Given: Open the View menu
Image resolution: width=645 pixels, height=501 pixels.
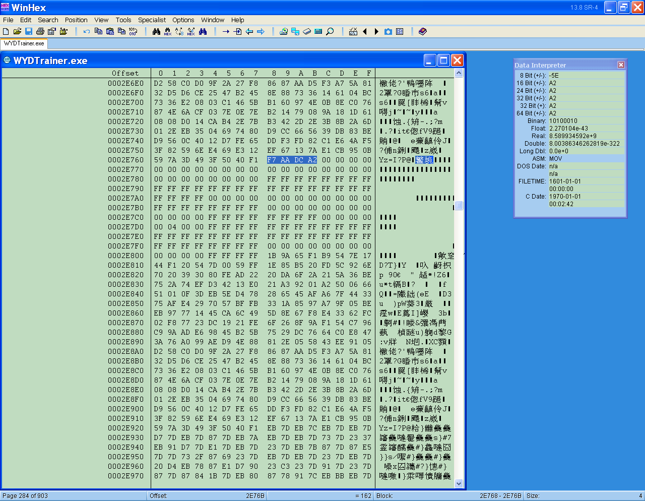Looking at the screenshot, I should click(101, 20).
